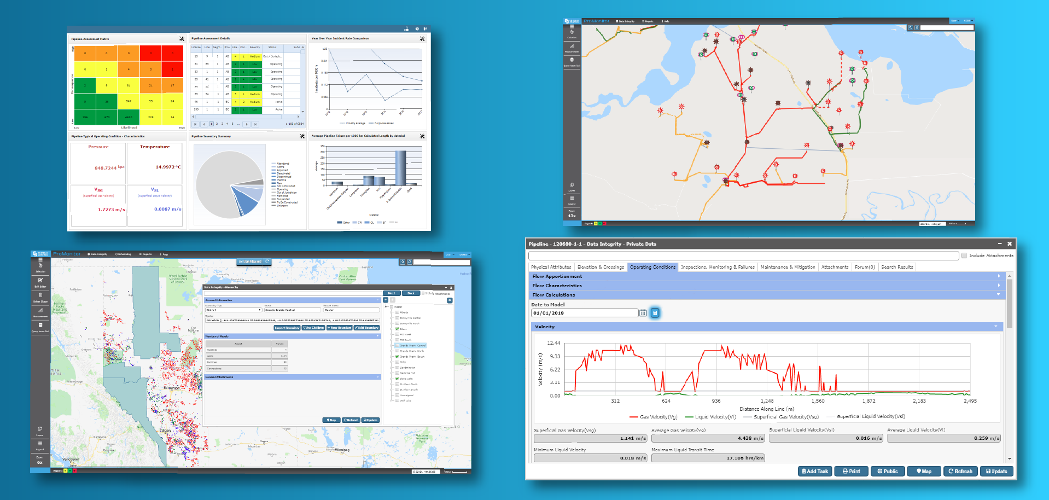Open Average Pipeline Failure chart settings icon

(x=422, y=136)
